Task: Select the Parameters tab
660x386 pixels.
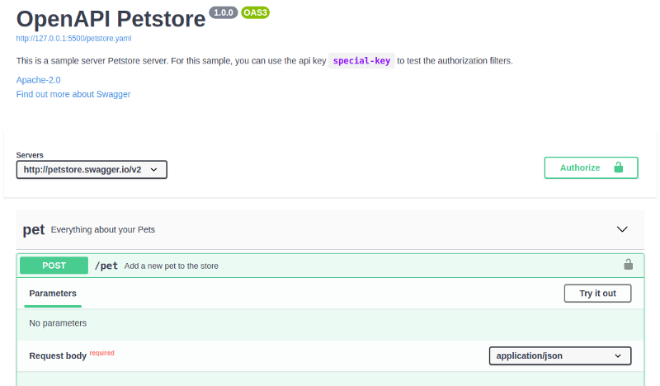Action: [53, 293]
